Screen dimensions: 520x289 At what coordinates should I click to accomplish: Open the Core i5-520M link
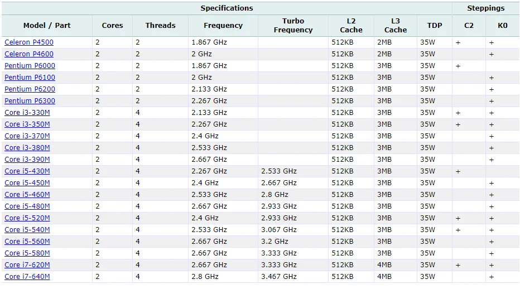click(x=27, y=218)
